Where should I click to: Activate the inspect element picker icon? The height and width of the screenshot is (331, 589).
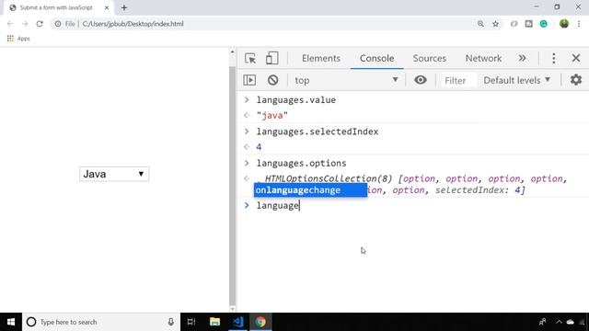point(250,58)
